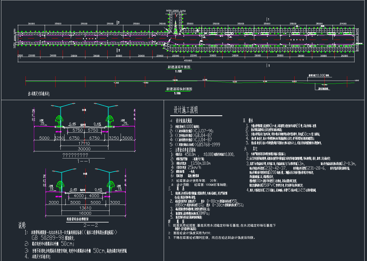Image resolution: width=367 pixels, height=261 pixels.
Task: Select the 17110 dimension text
Action: (84, 143)
